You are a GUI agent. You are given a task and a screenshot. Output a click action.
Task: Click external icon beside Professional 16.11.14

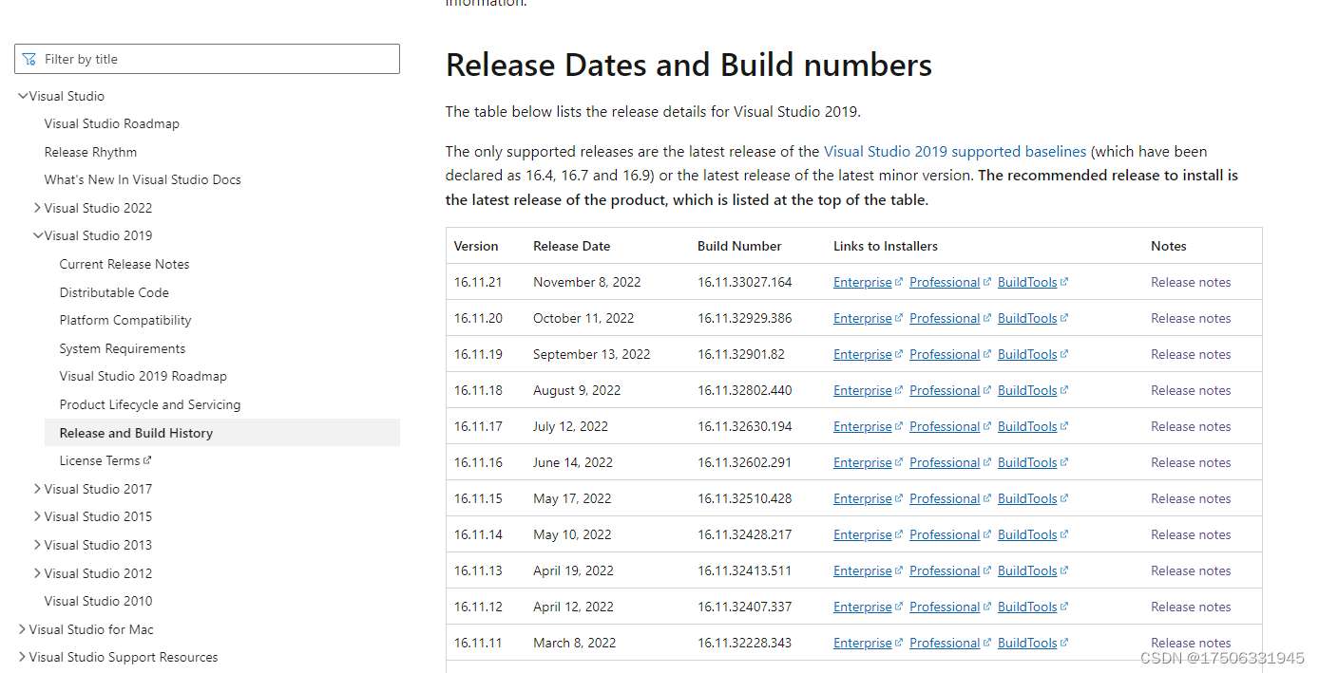[x=986, y=534]
